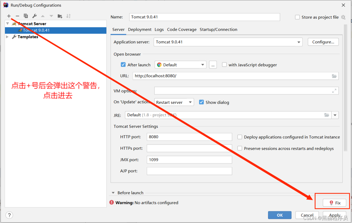
Task: Browse JRE folder icon
Action: point(326,115)
